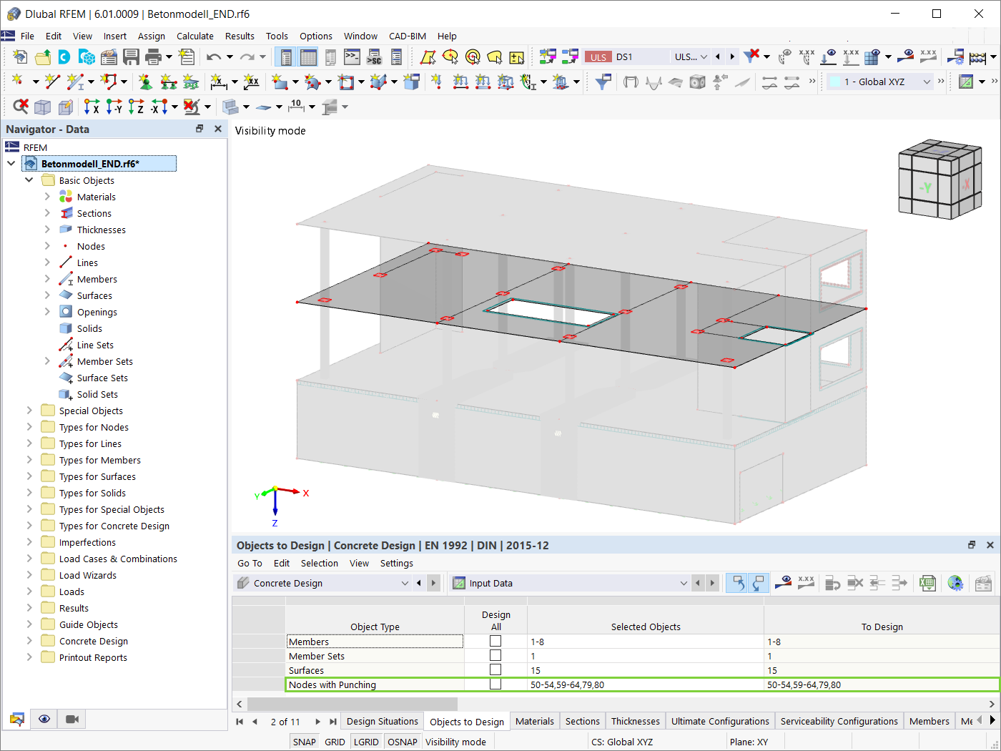Click the New Model icon

(19, 57)
